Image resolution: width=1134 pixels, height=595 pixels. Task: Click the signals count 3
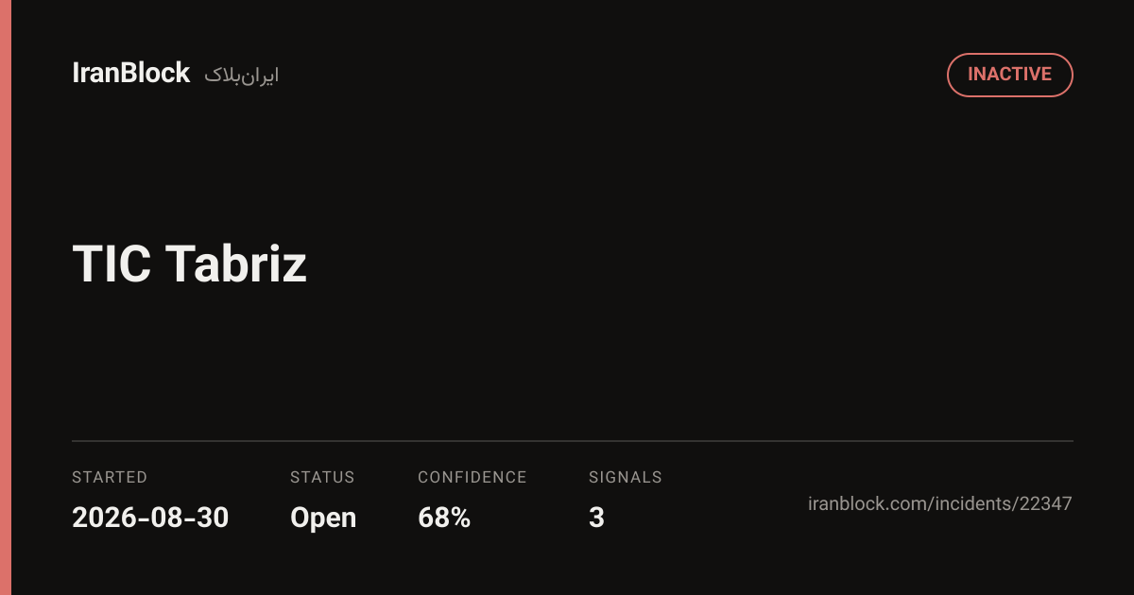[596, 518]
